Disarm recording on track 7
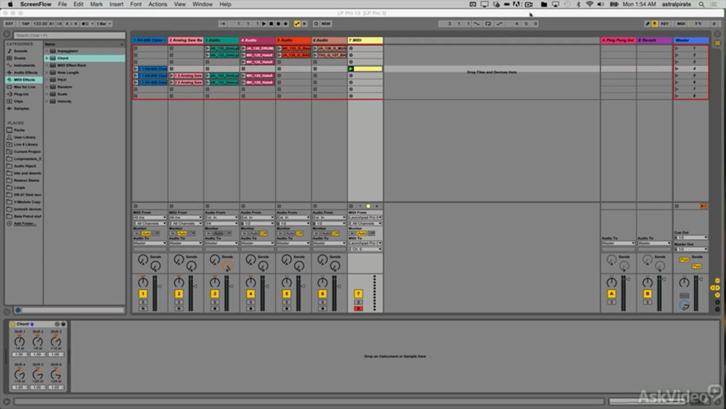The height and width of the screenshot is (409, 726). (359, 309)
